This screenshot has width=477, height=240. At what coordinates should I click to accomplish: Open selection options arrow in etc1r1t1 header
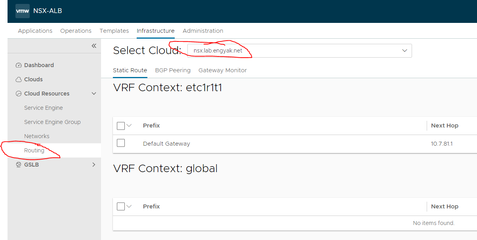pos(129,126)
